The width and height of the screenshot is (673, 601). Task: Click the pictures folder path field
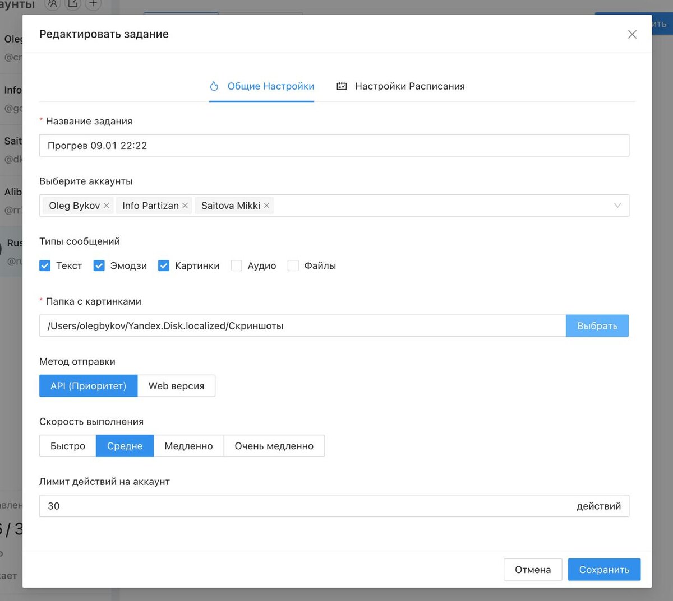click(x=302, y=326)
